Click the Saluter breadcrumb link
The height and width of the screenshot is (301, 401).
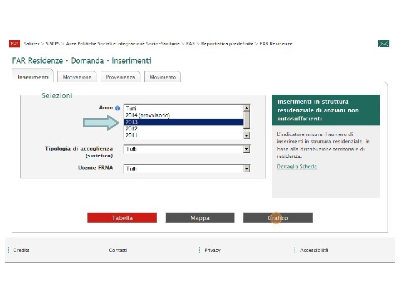[32, 44]
